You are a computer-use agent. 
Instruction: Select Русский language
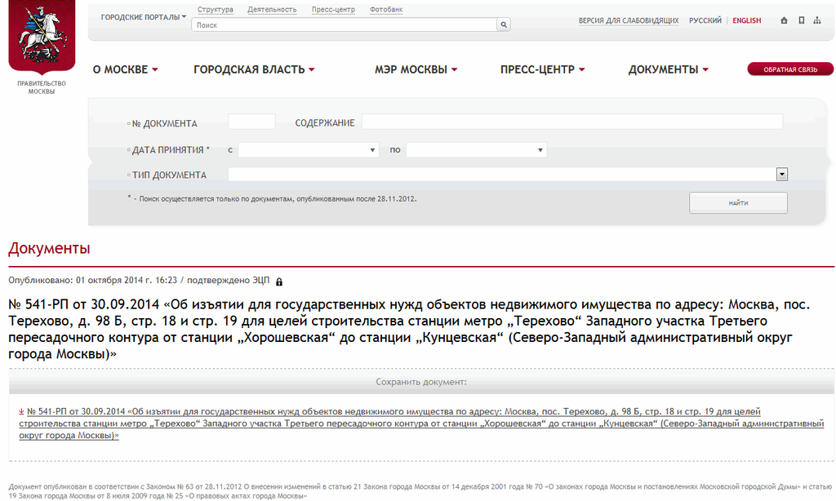pyautogui.click(x=705, y=20)
